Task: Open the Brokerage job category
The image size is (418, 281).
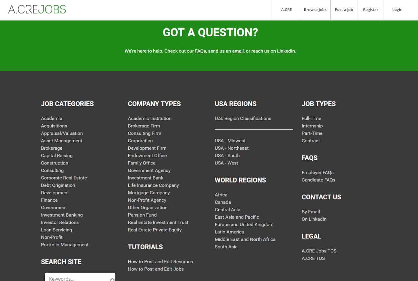Action: tap(52, 148)
